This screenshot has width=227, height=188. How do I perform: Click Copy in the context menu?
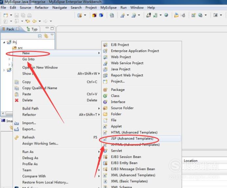click(x=57, y=82)
